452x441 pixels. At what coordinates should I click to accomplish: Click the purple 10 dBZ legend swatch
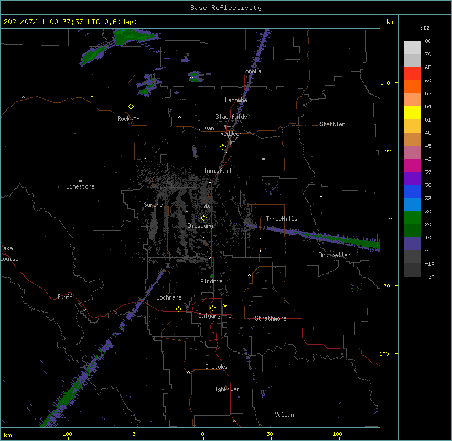pyautogui.click(x=412, y=244)
